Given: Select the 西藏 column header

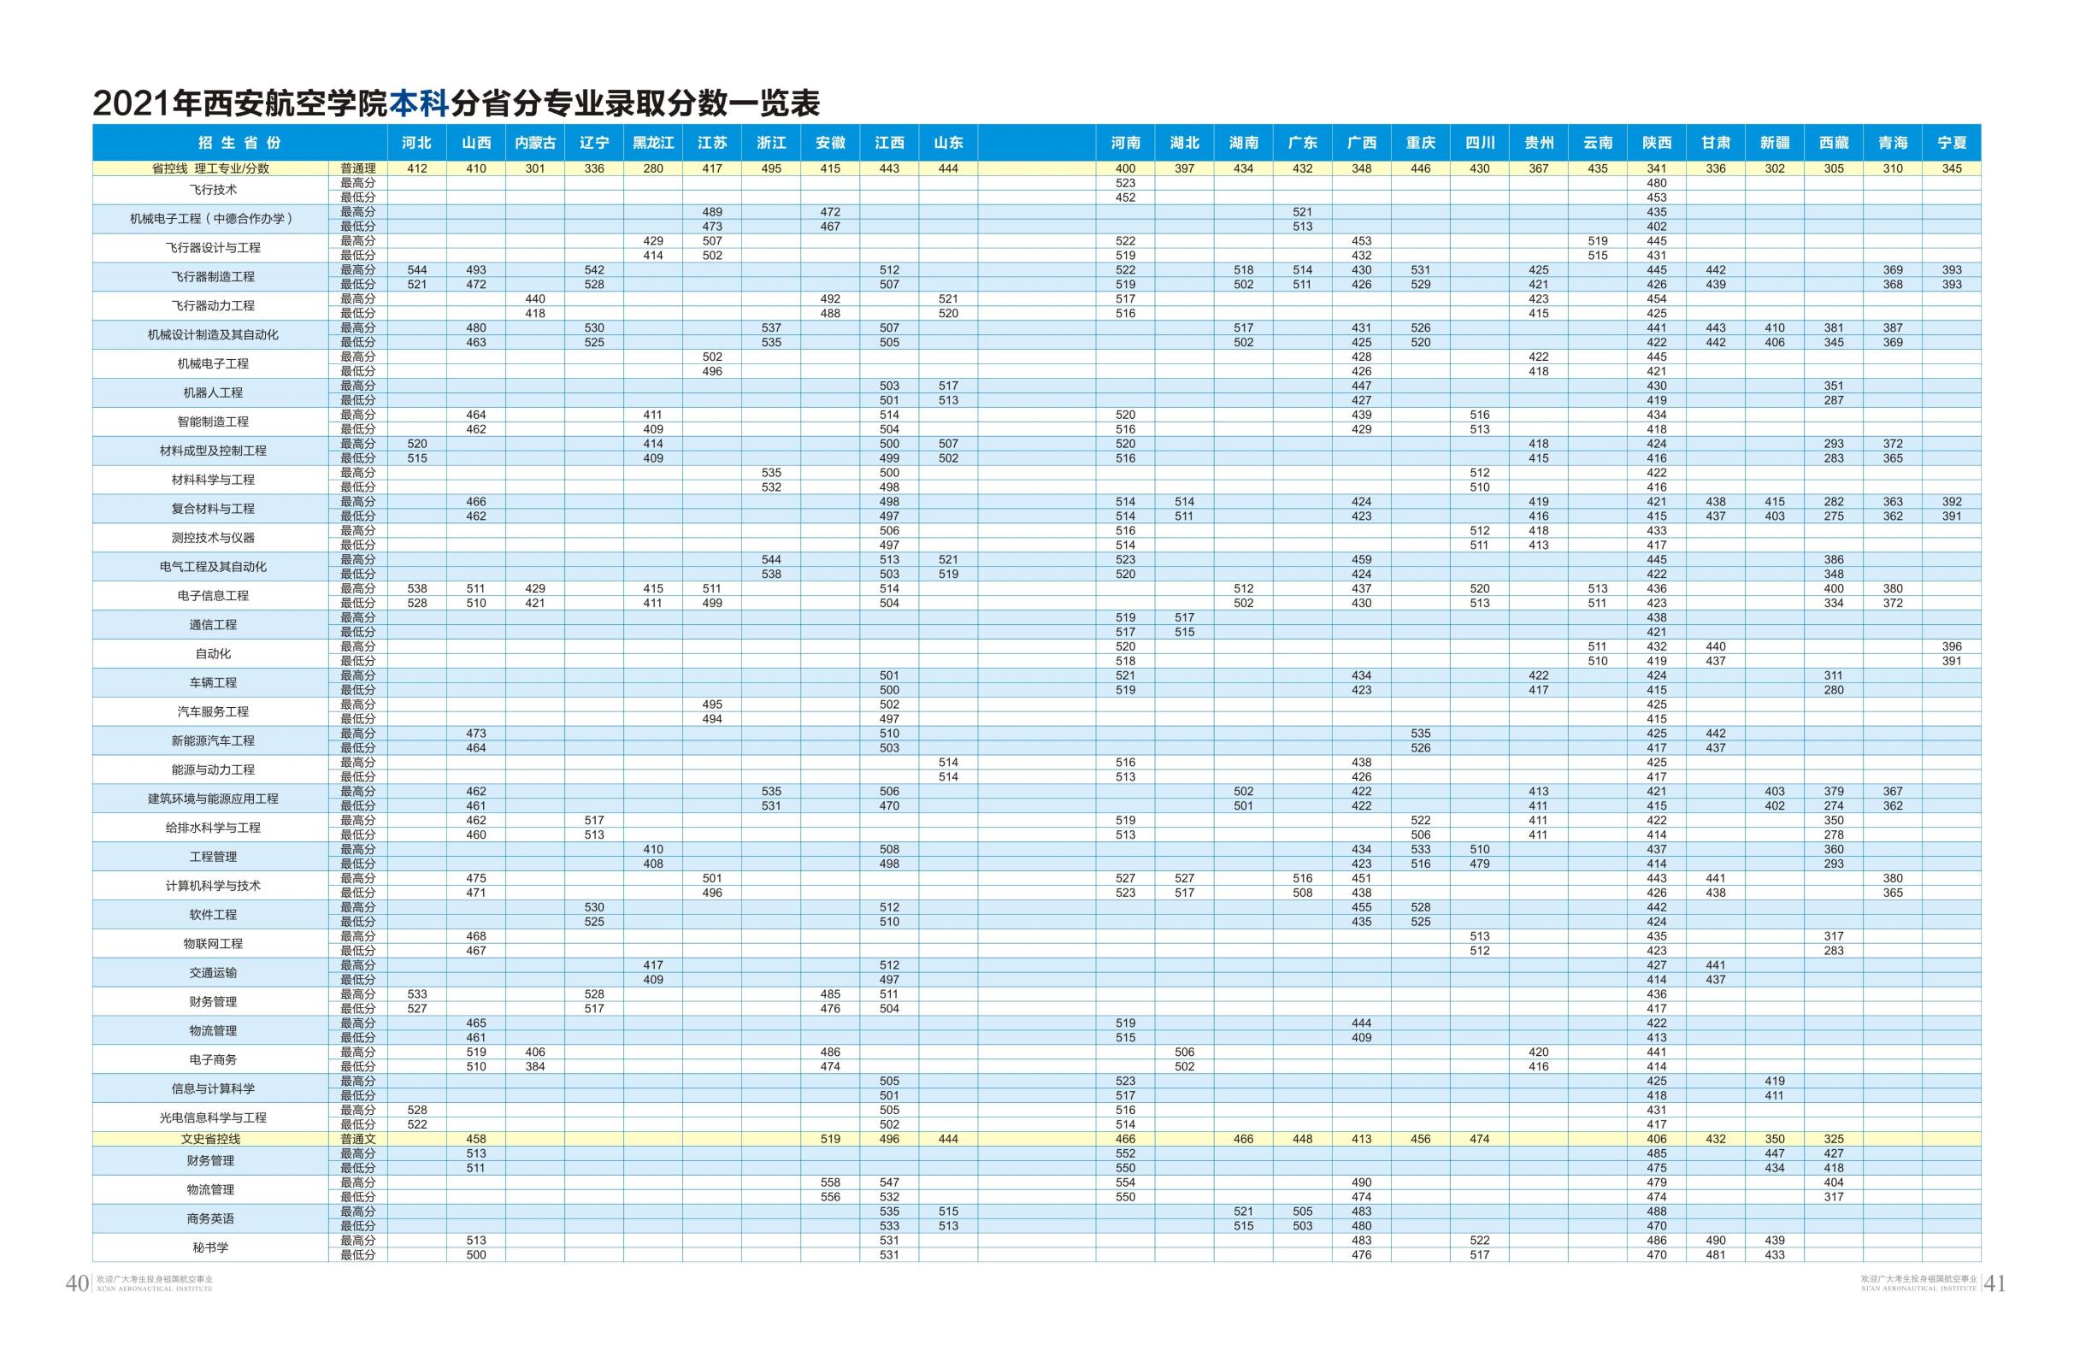Looking at the screenshot, I should coord(1834,143).
